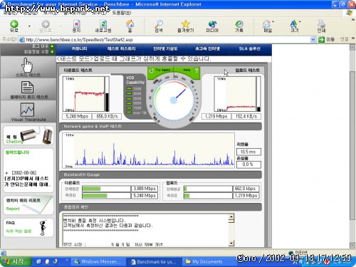Viewport: 356px width, 267px height.
Task: Select the speed test hand icon
Action: 27,65
